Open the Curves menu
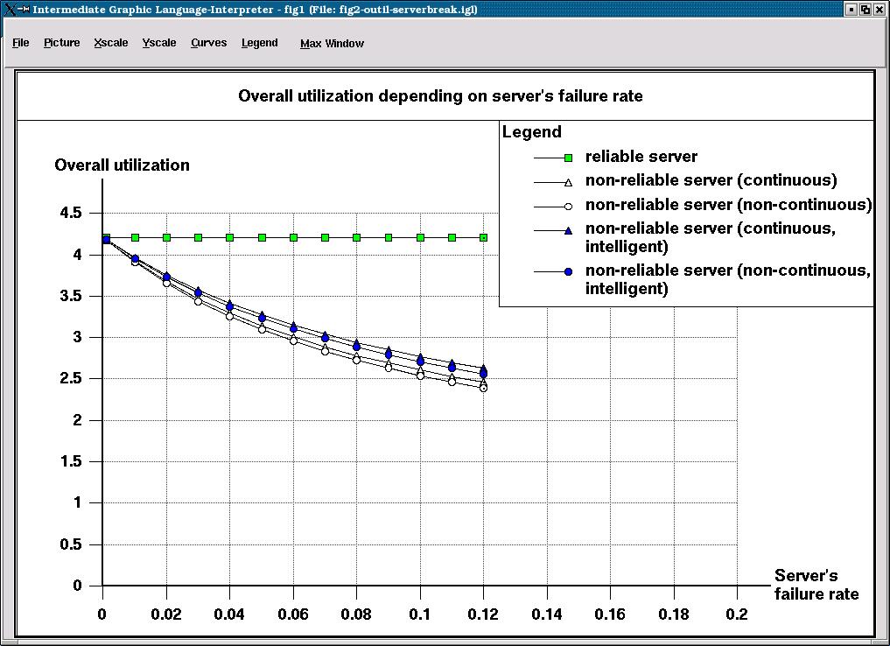Image resolution: width=890 pixels, height=646 pixels. (208, 43)
